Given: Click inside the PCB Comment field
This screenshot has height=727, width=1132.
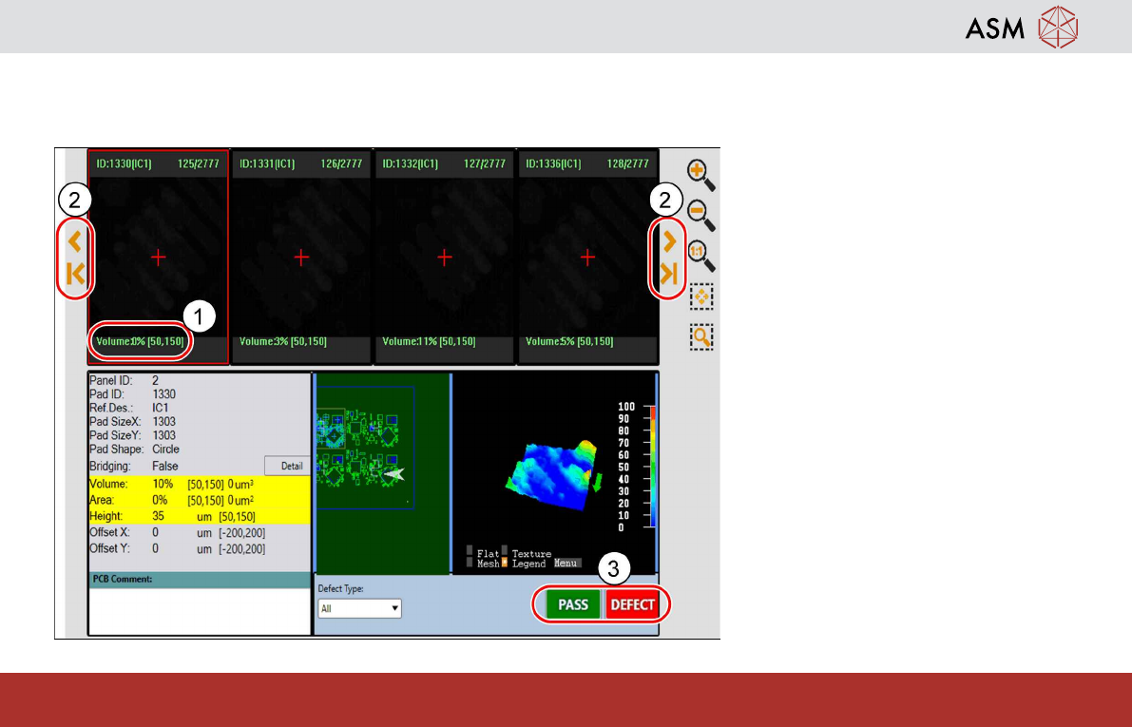Looking at the screenshot, I should (x=200, y=611).
